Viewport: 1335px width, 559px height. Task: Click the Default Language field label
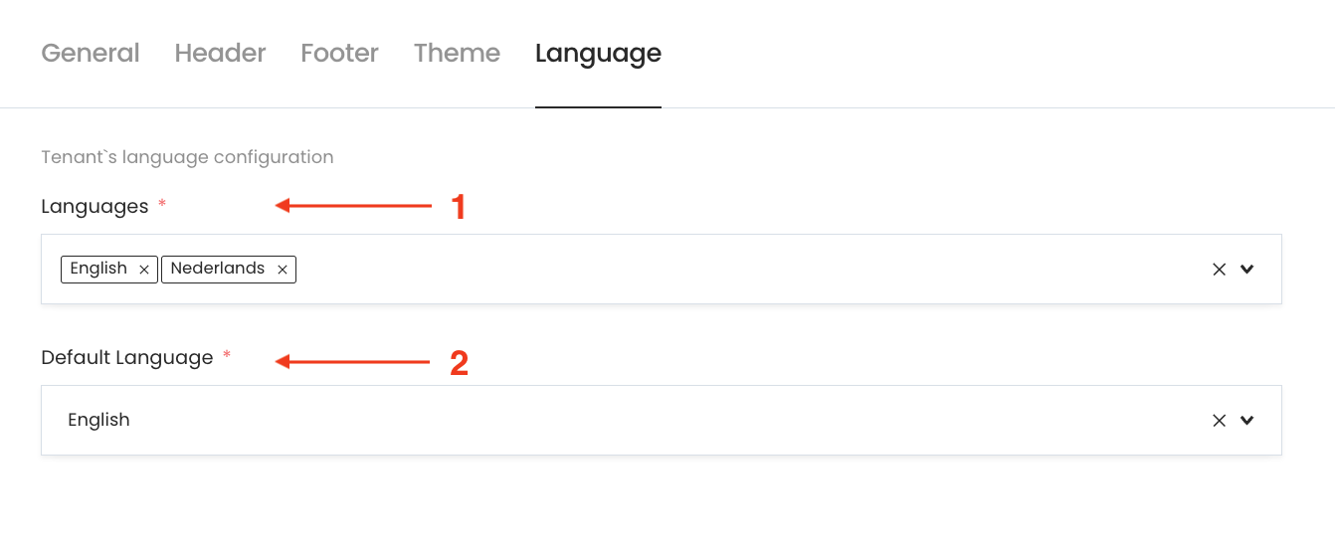(127, 357)
